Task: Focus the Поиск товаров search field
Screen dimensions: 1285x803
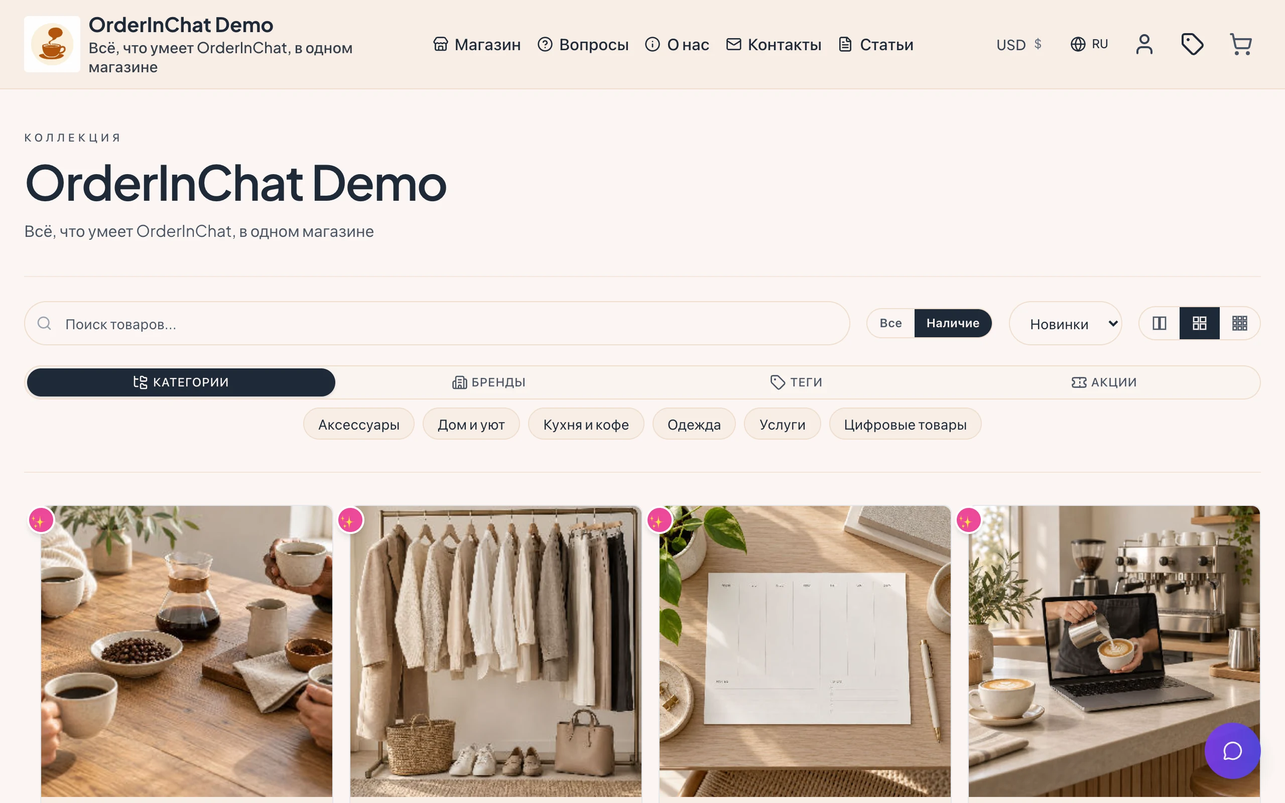Action: point(437,323)
